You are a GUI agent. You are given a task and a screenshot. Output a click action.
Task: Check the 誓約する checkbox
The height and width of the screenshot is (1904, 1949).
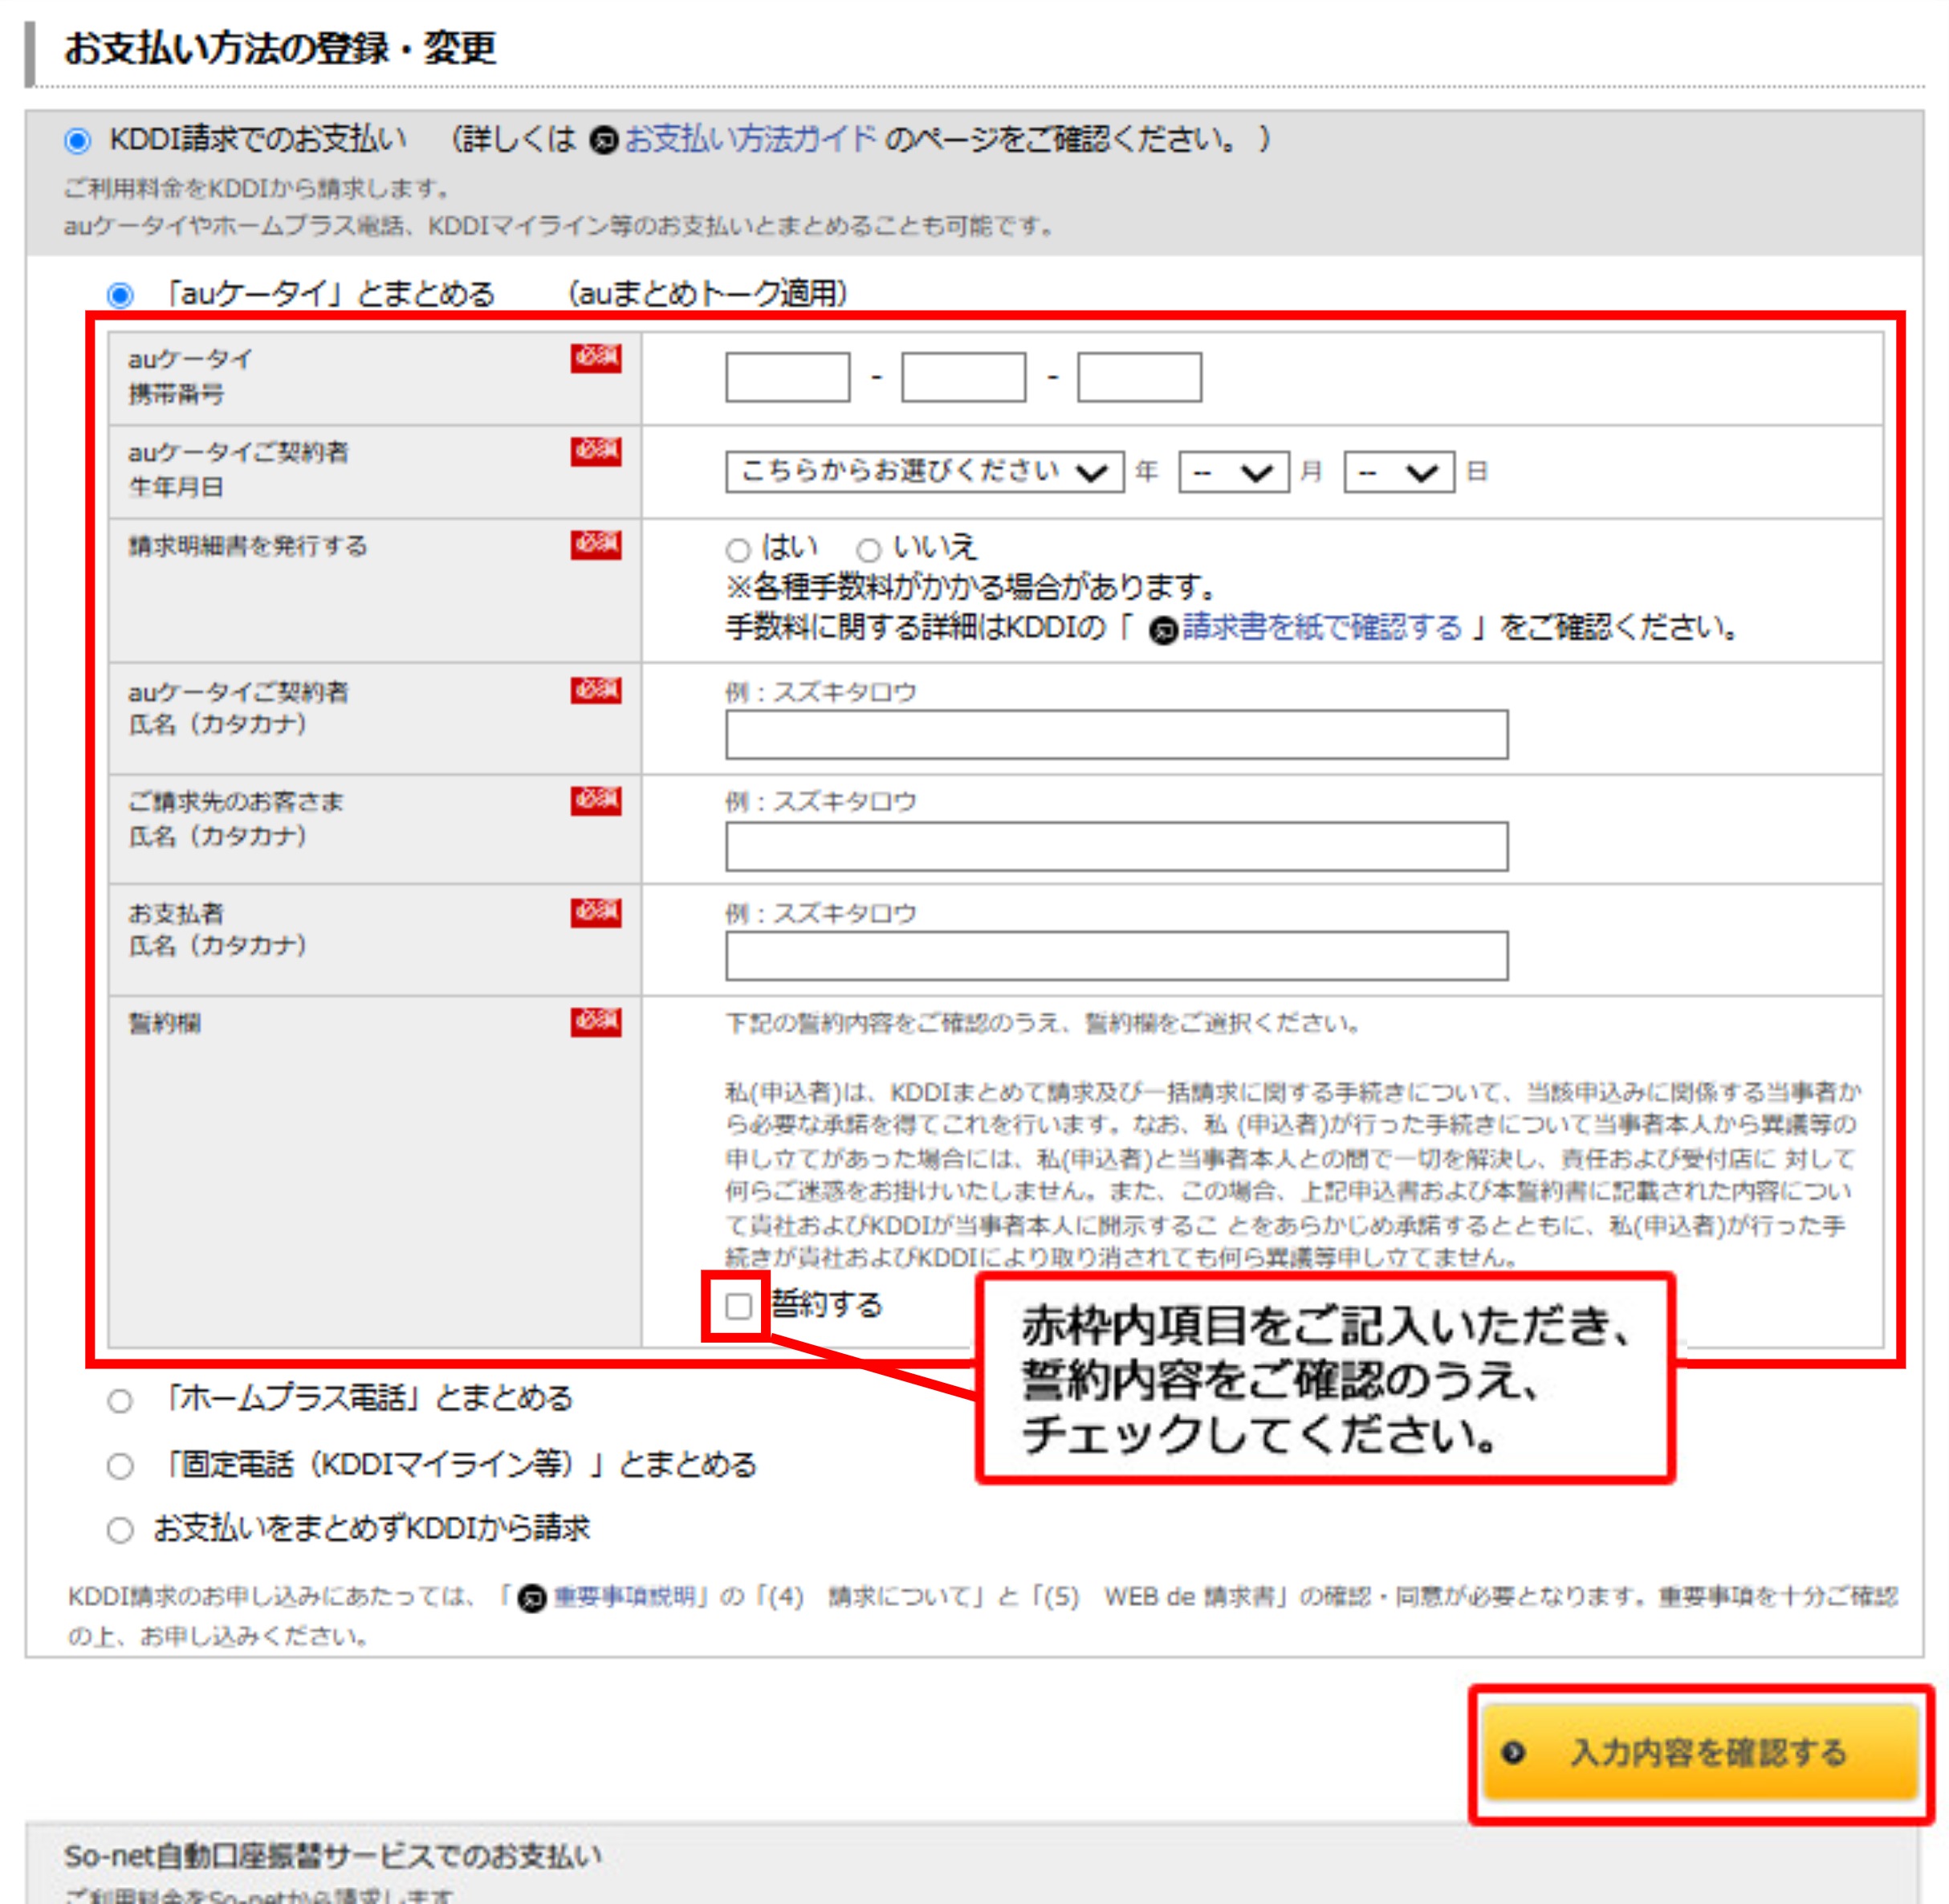click(739, 1306)
